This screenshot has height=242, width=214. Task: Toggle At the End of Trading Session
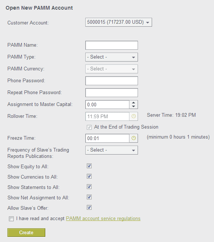pyautogui.click(x=89, y=127)
